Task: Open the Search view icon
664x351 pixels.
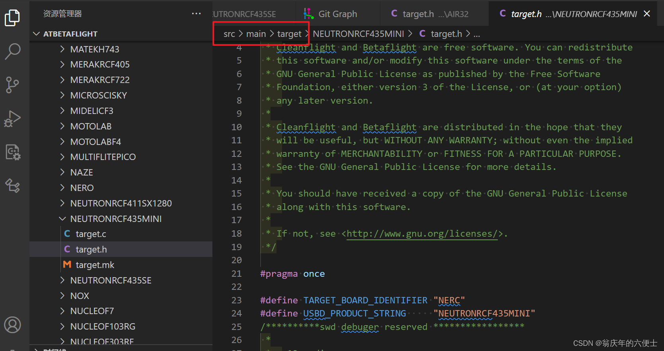Action: (x=12, y=51)
